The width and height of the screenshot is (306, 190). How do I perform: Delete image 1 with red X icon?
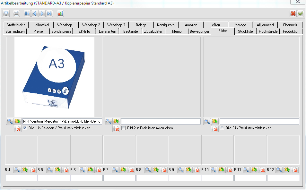[x=18, y=129]
